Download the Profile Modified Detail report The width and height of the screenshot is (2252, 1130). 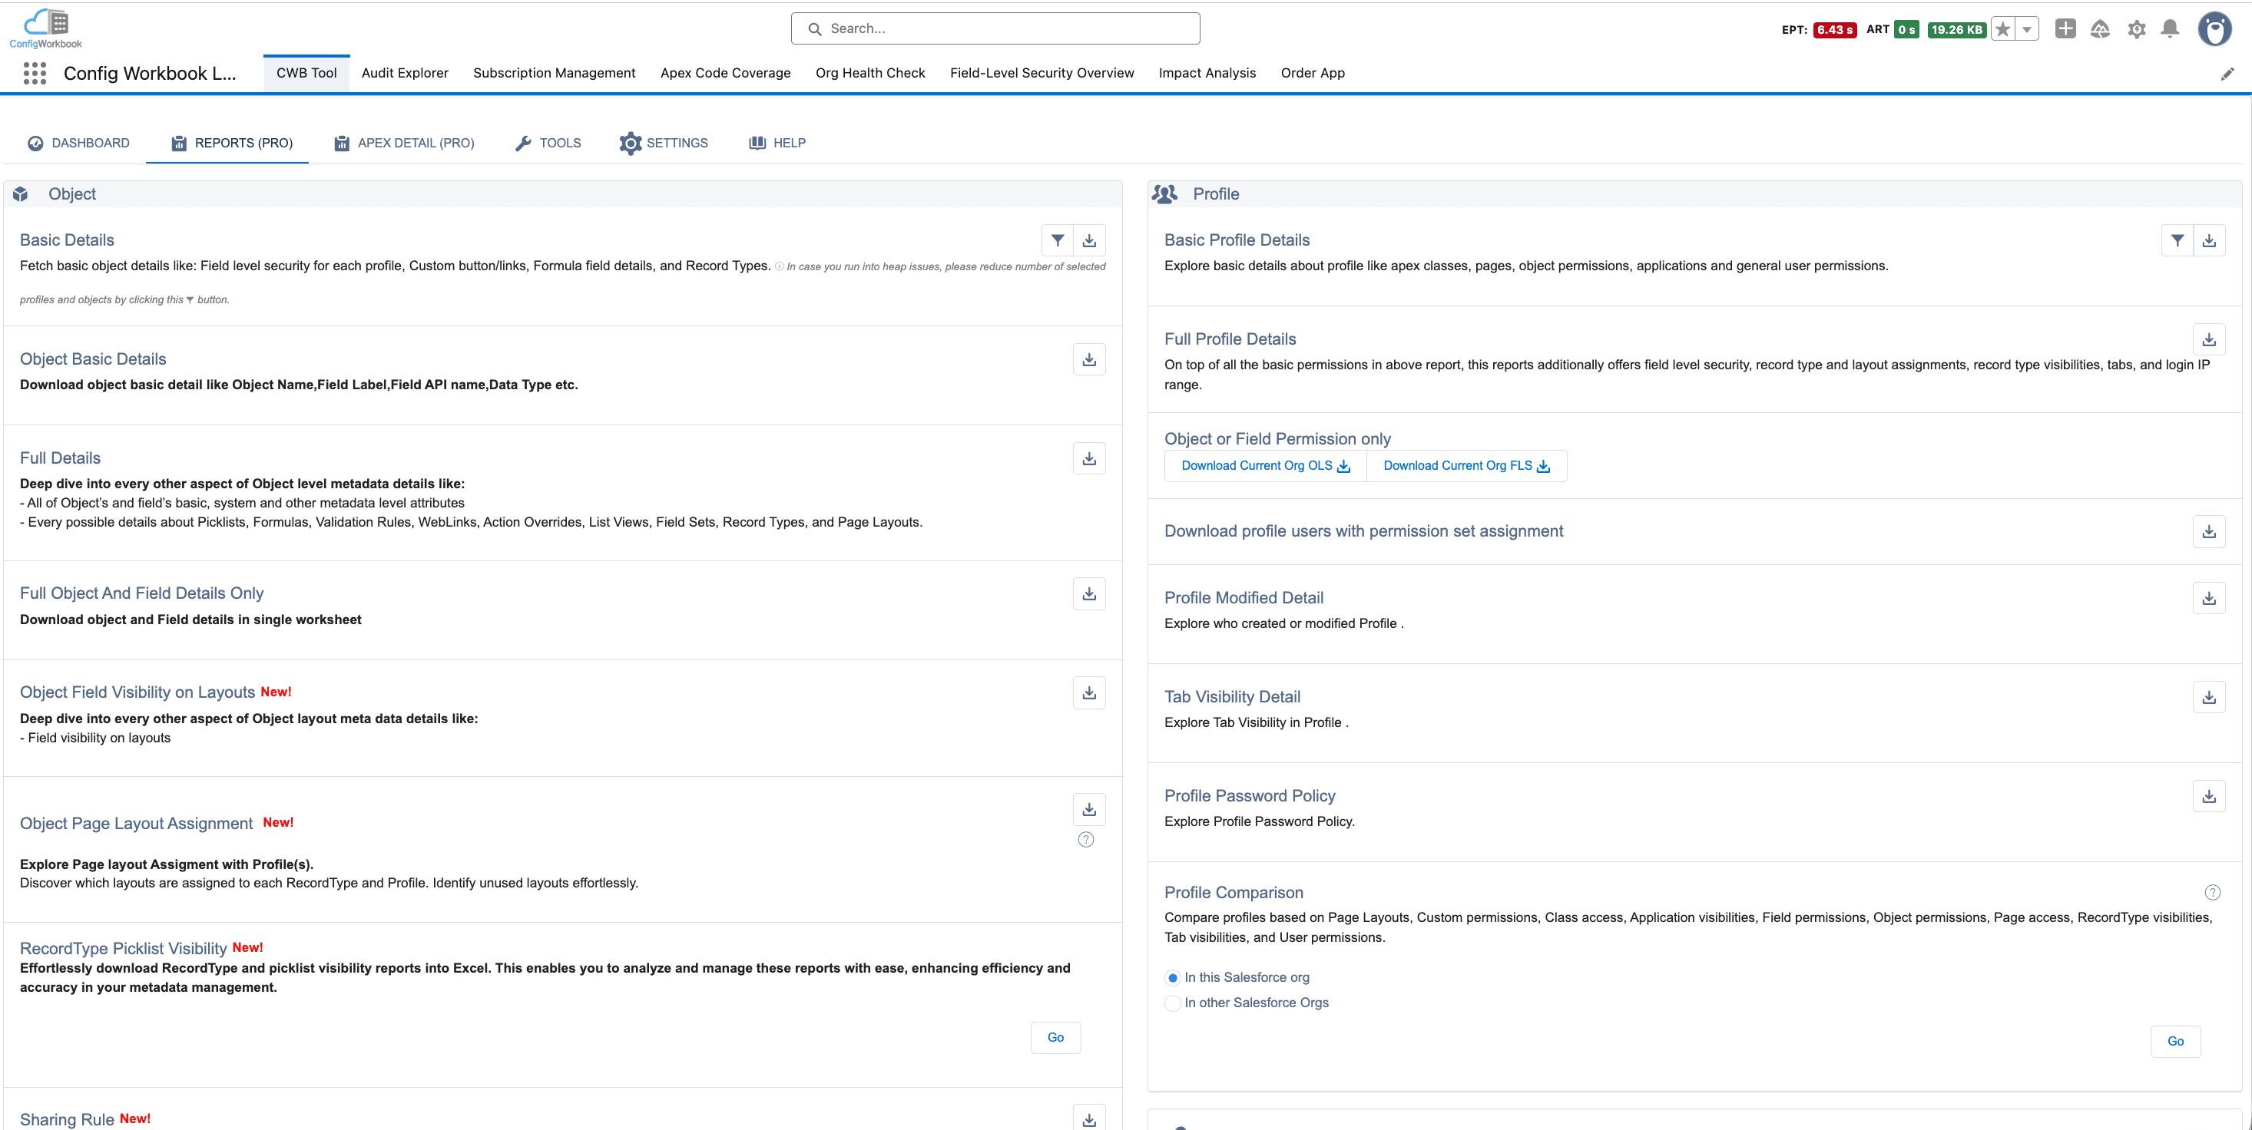(2209, 599)
